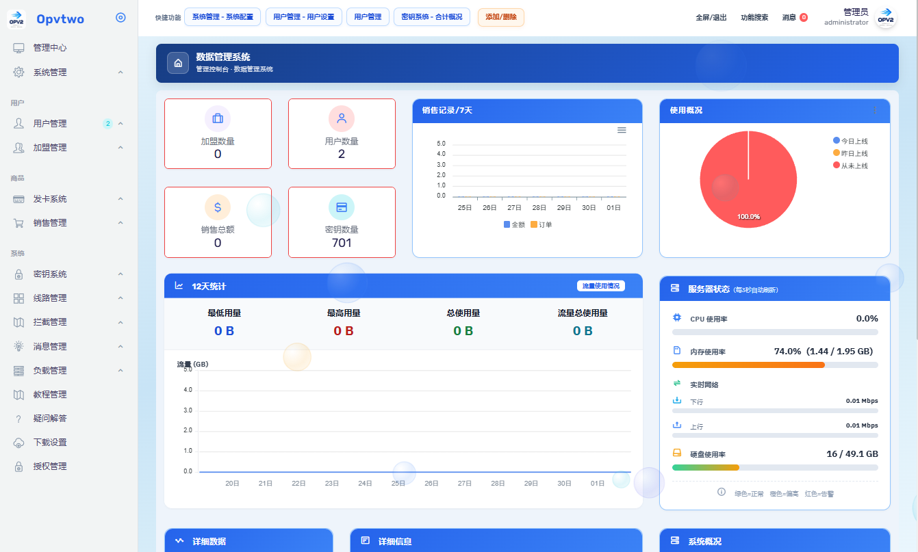
Task: Click the 硬盘使用率 progress bar
Action: pyautogui.click(x=775, y=468)
